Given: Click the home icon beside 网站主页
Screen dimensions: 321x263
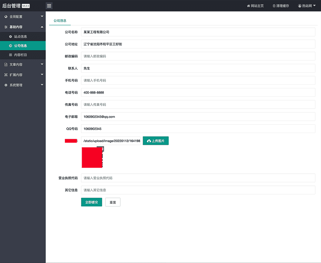Looking at the screenshot, I should [248, 6].
